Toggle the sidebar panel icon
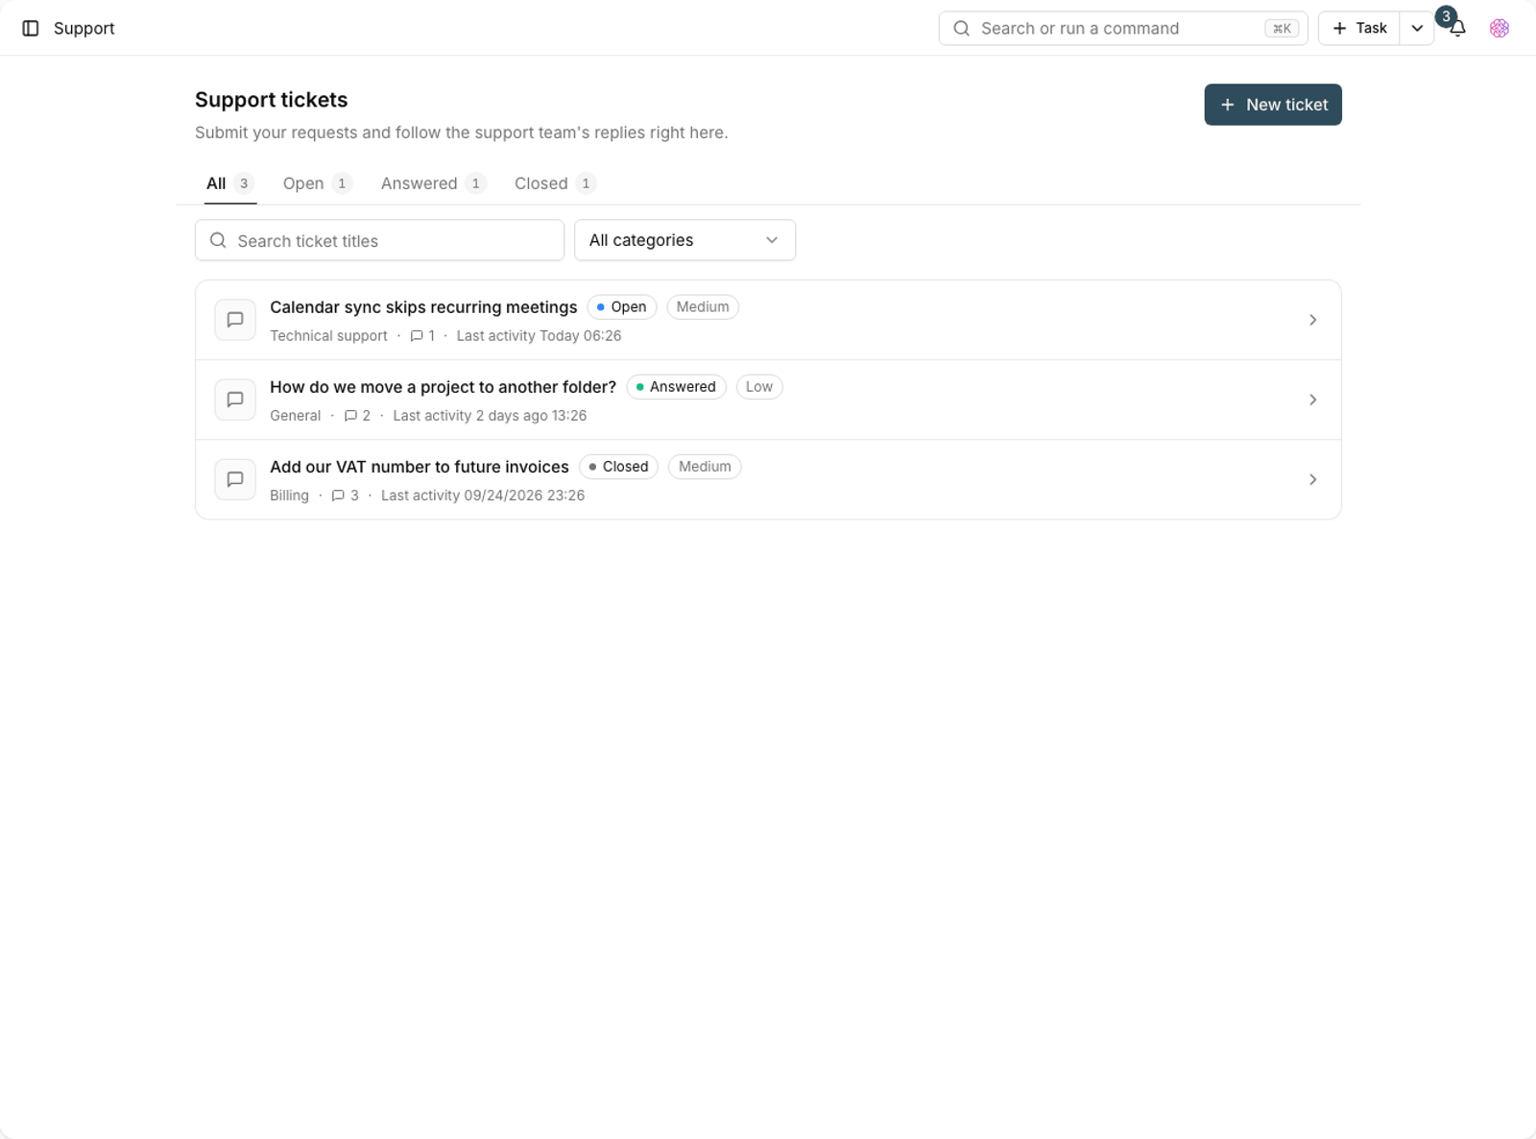Viewport: 1536px width, 1139px height. coord(31,28)
